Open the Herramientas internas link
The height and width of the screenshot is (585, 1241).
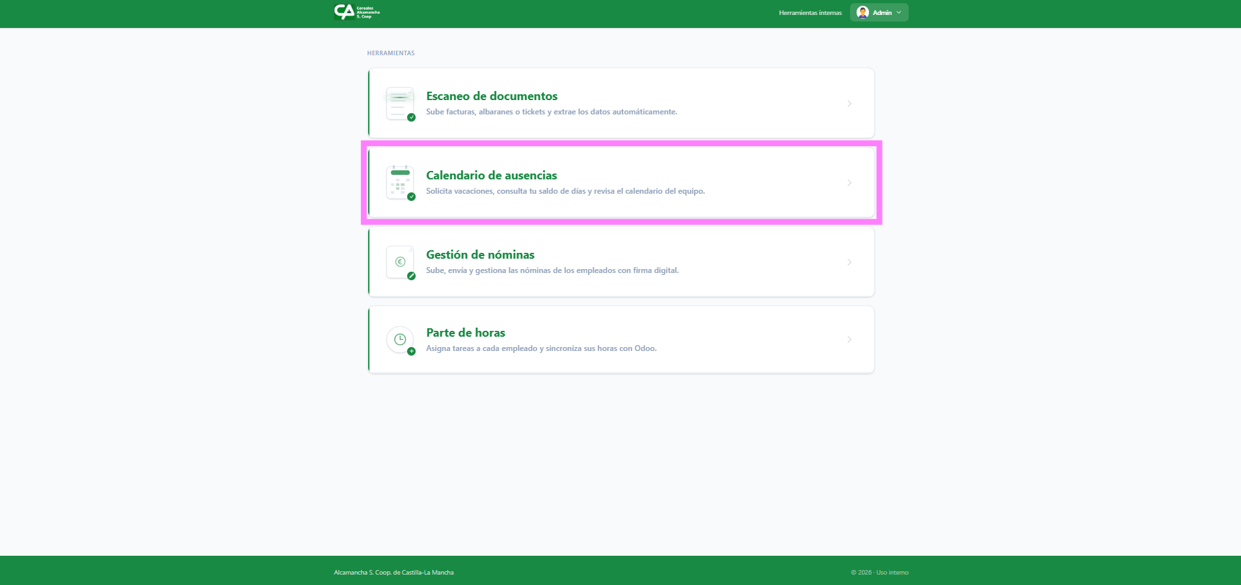click(810, 13)
